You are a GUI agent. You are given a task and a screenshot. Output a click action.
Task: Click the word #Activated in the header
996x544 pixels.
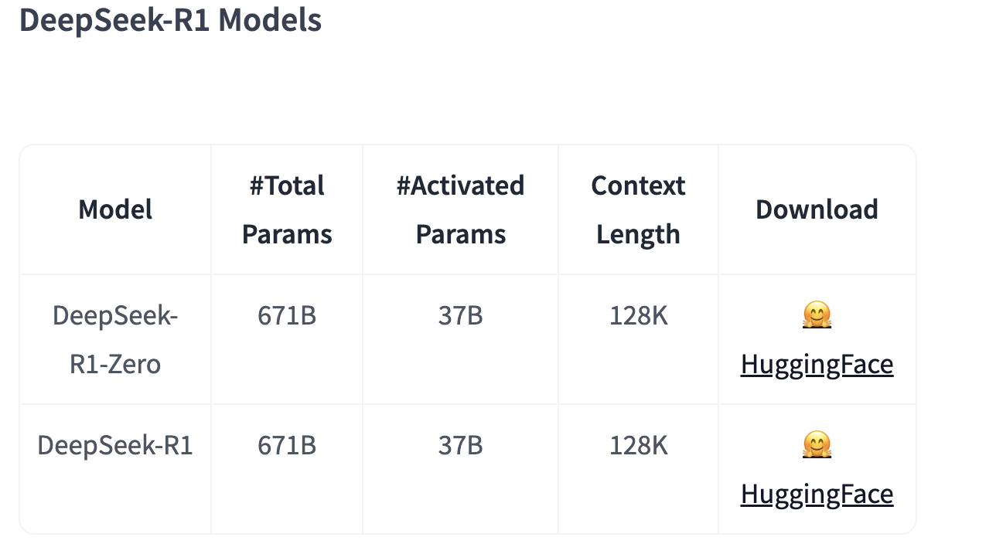pyautogui.click(x=460, y=185)
